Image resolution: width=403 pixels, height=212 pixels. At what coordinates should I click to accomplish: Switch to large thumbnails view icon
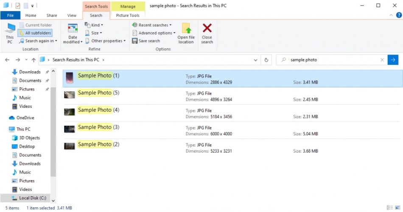[x=397, y=208]
